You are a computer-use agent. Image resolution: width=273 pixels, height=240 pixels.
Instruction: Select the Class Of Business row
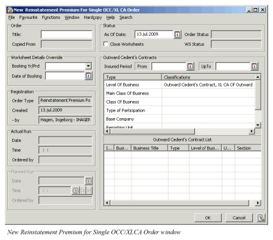tap(180, 102)
